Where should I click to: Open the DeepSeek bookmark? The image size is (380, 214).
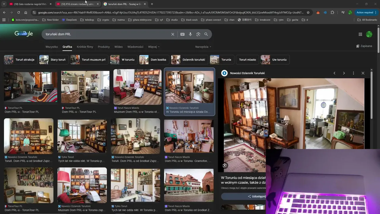pyautogui.click(x=69, y=20)
